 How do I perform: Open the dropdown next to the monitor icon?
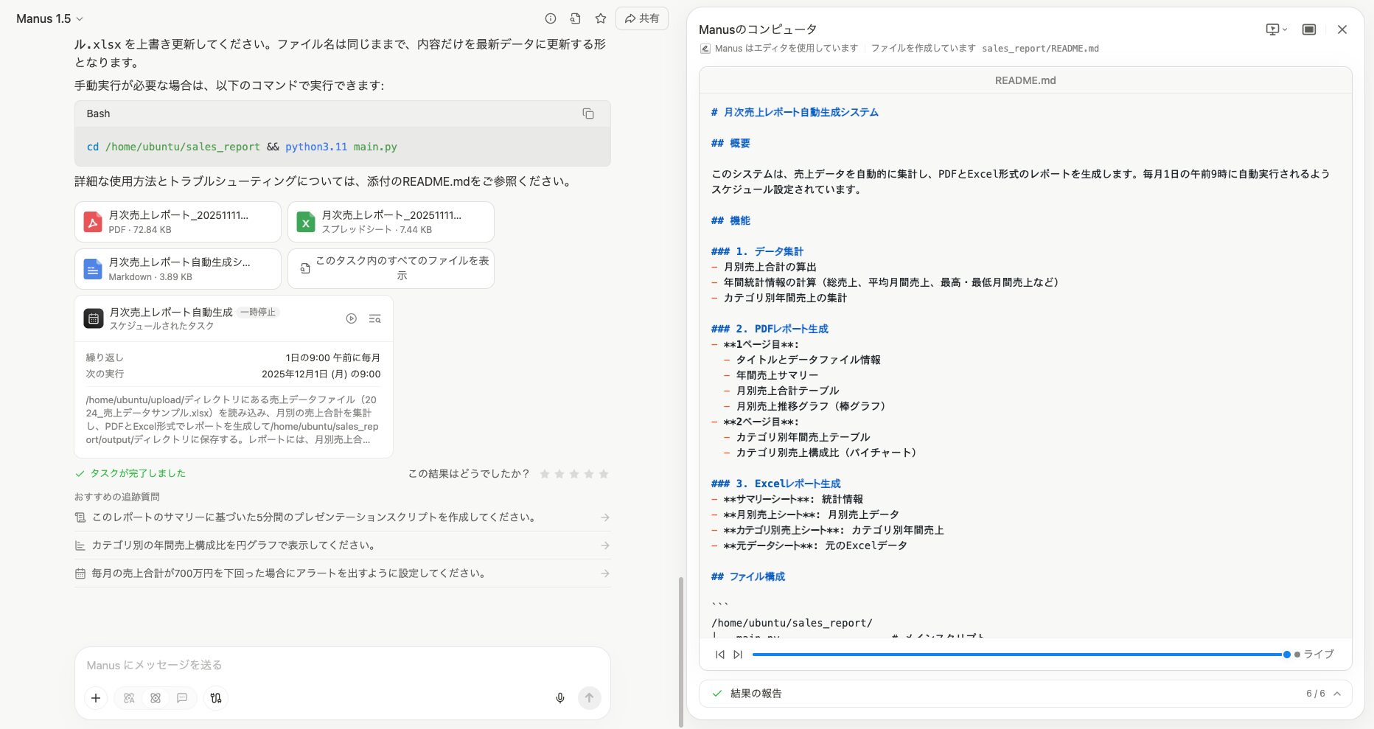click(x=1285, y=29)
